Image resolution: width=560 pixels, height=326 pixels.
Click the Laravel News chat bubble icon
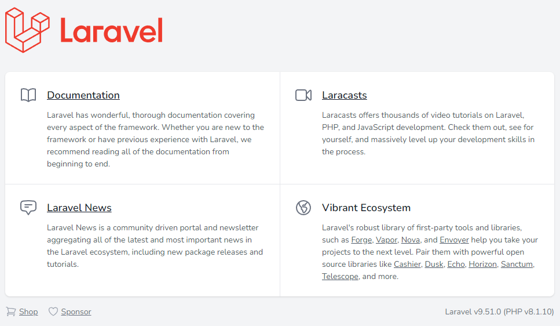pyautogui.click(x=28, y=208)
